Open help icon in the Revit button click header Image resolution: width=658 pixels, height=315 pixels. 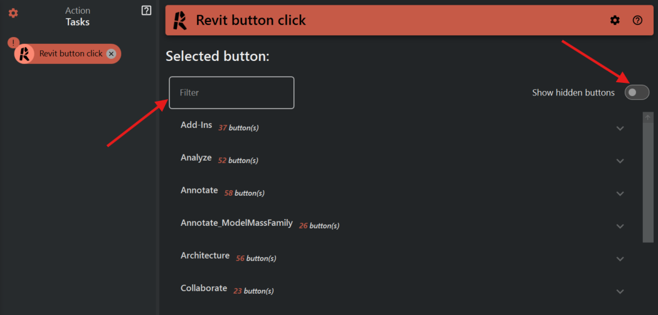(637, 20)
